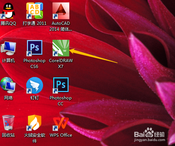Click the 计算机 label text

coord(8,61)
